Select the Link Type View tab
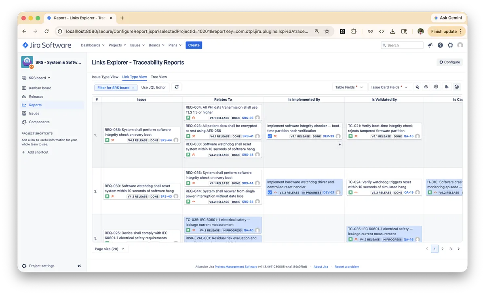The width and height of the screenshot is (485, 295). coord(135,77)
